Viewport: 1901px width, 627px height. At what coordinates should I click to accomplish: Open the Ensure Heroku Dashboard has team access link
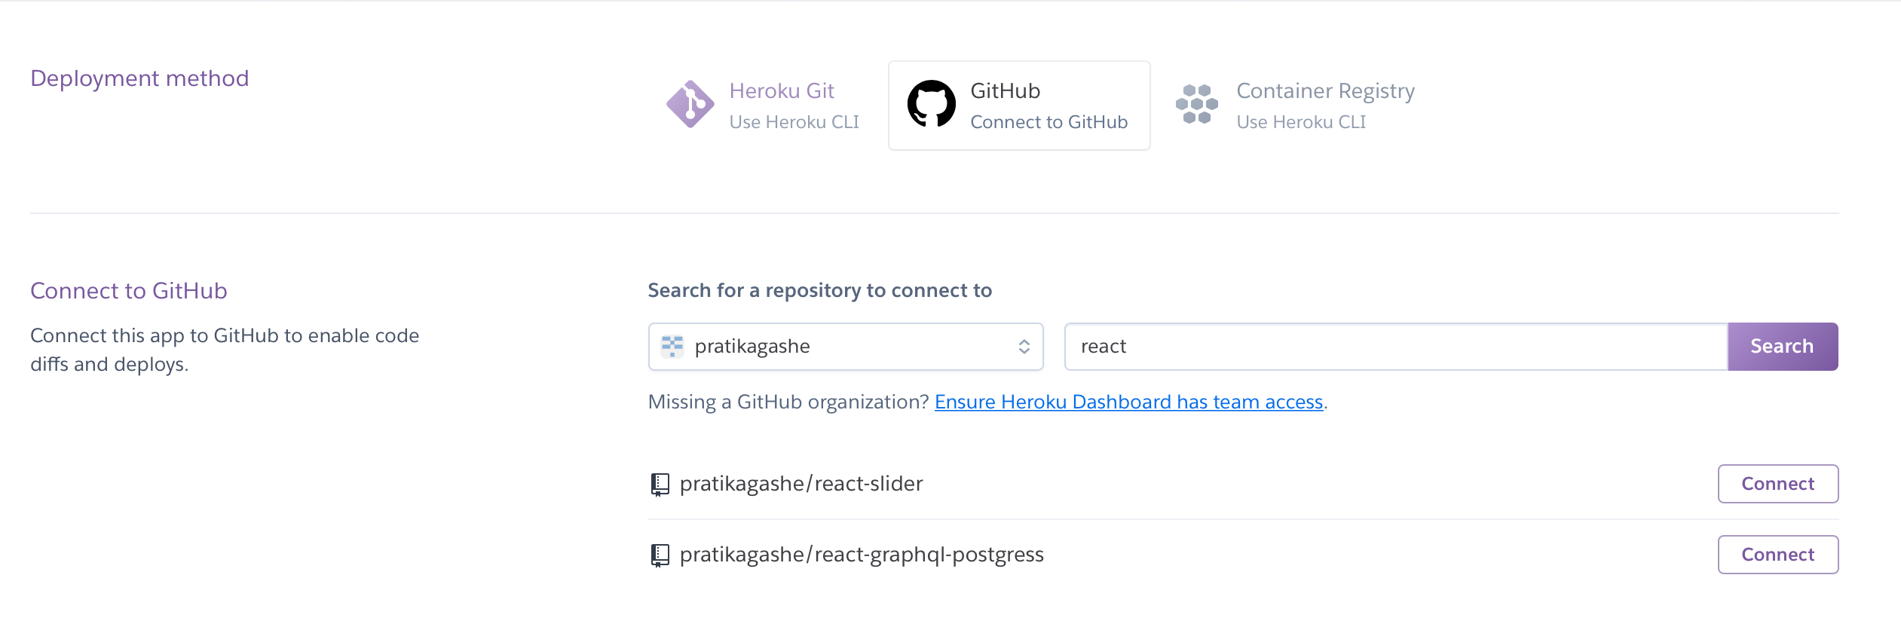coord(1128,402)
